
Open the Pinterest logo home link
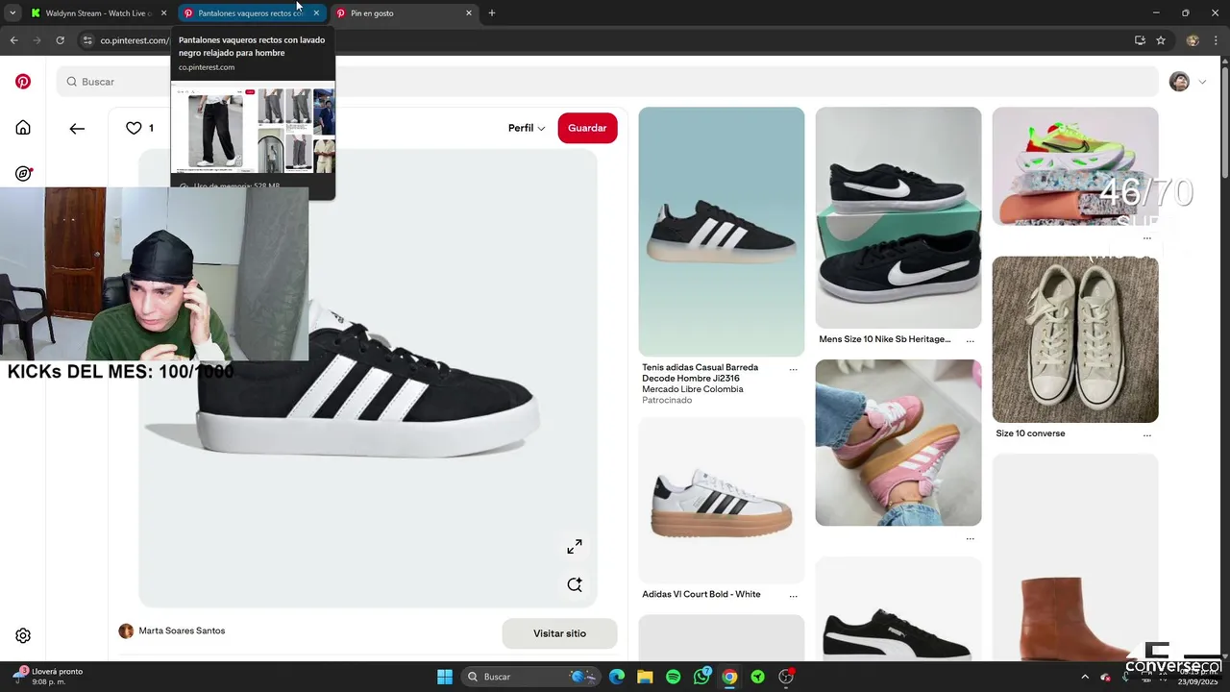[23, 82]
